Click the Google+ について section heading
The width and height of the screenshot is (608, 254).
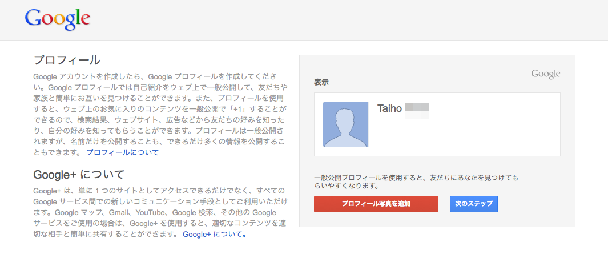pyautogui.click(x=79, y=174)
